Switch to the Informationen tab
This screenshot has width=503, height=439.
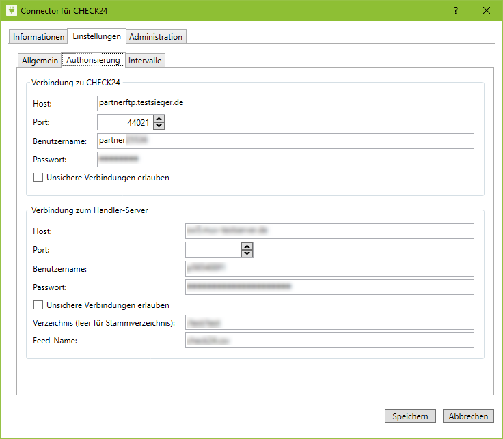38,36
